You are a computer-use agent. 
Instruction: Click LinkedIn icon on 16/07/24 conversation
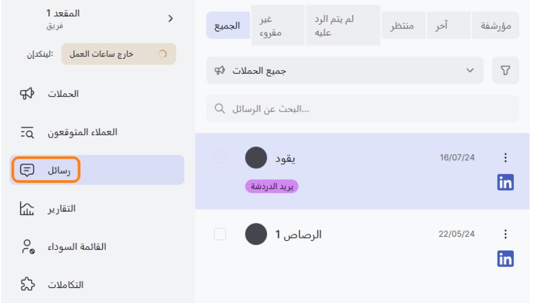point(505,182)
